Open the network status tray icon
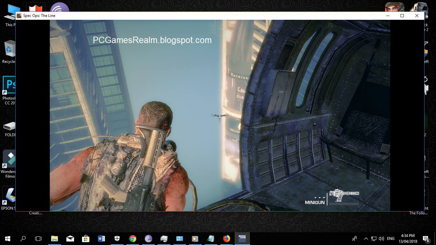 click(x=373, y=239)
